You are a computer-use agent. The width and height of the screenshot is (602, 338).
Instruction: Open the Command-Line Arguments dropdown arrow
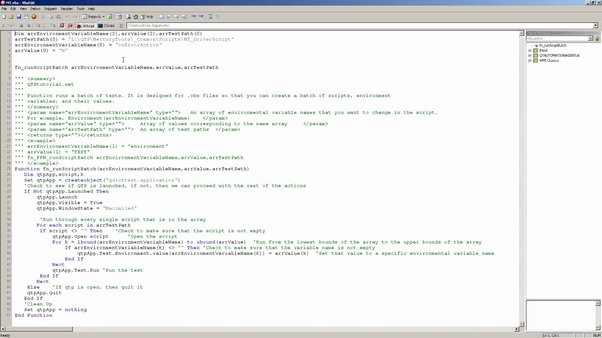pyautogui.click(x=596, y=25)
